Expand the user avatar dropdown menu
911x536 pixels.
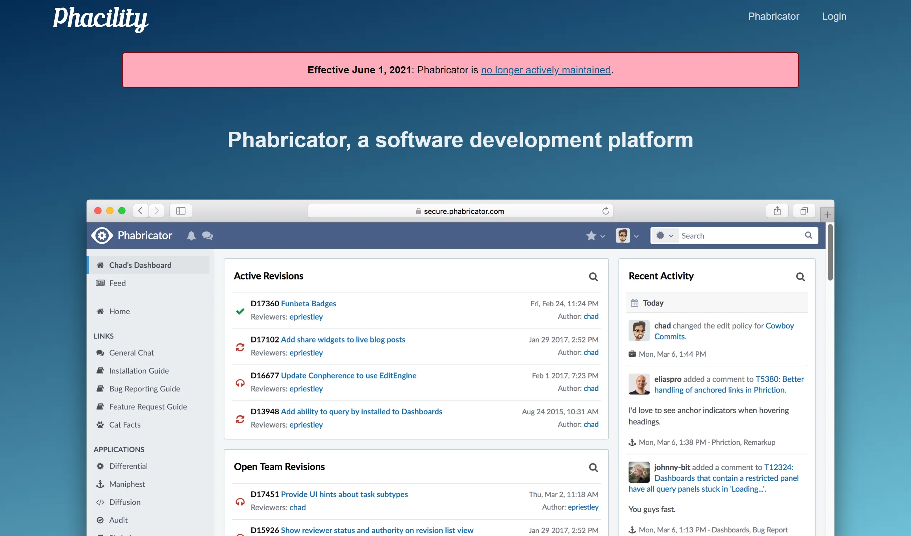pos(627,235)
